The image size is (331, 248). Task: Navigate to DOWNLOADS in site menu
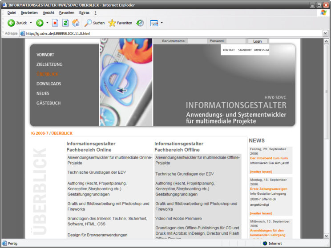tap(49, 84)
